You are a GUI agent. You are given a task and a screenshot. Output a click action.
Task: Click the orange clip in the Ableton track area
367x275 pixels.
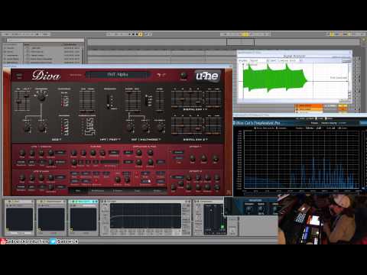pyautogui.click(x=309, y=105)
